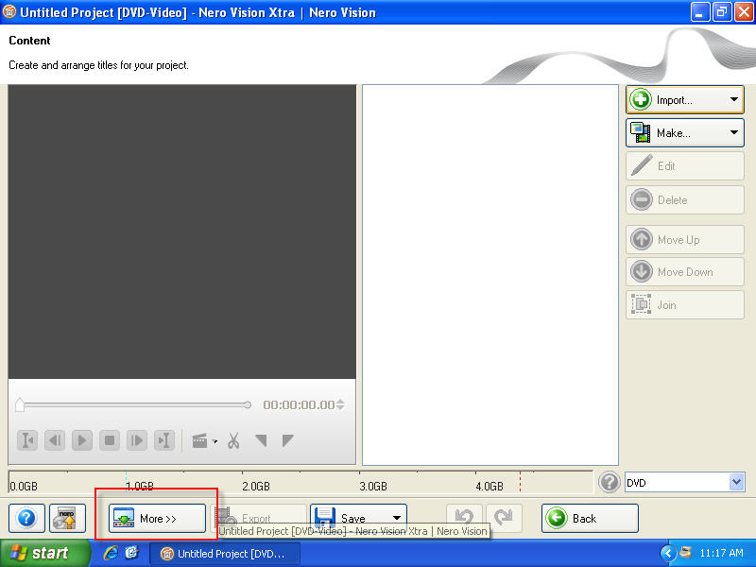Image resolution: width=756 pixels, height=567 pixels.
Task: Expand the Make dropdown arrow
Action: click(734, 133)
